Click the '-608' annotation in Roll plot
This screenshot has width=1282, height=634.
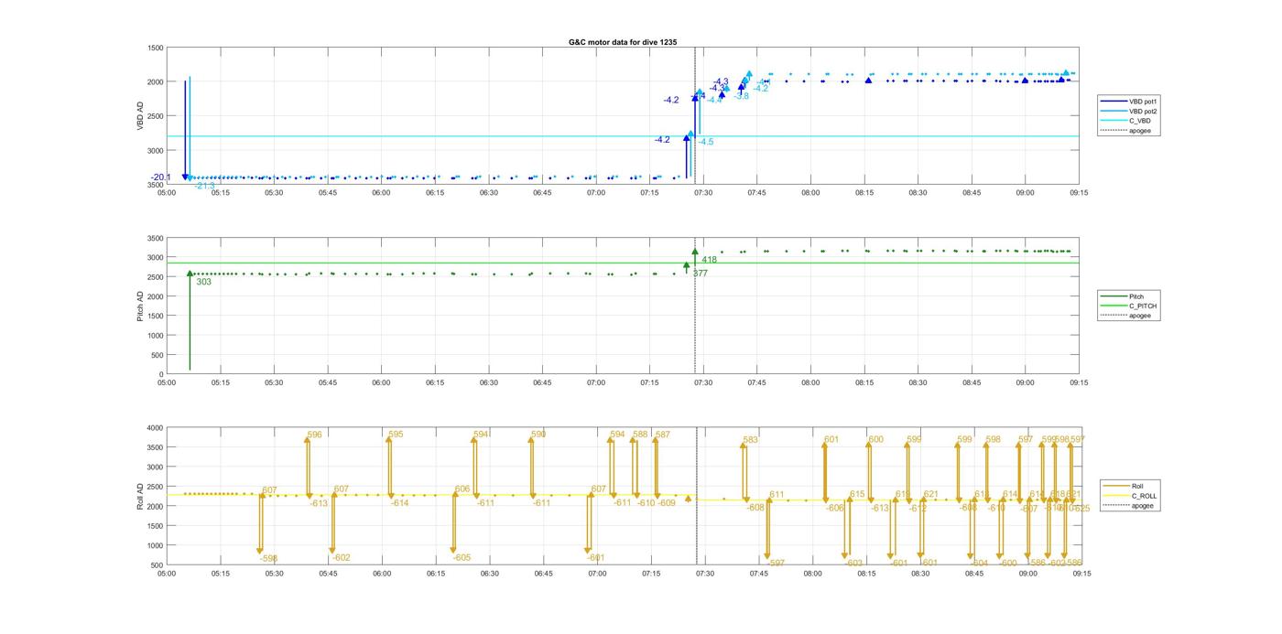[755, 508]
